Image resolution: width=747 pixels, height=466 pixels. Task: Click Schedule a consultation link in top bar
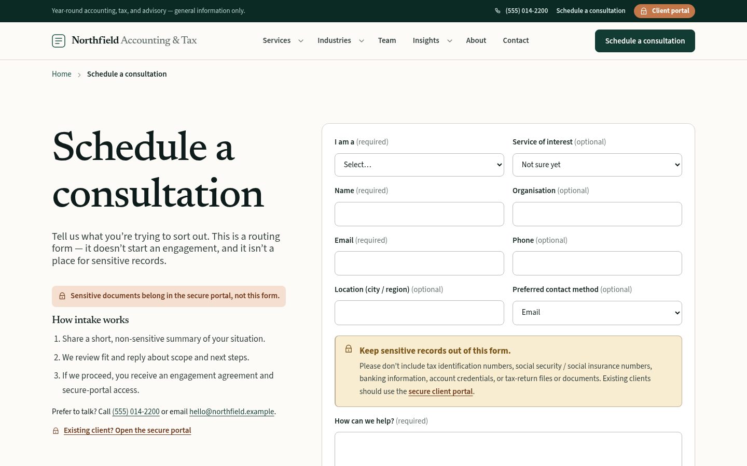591,11
